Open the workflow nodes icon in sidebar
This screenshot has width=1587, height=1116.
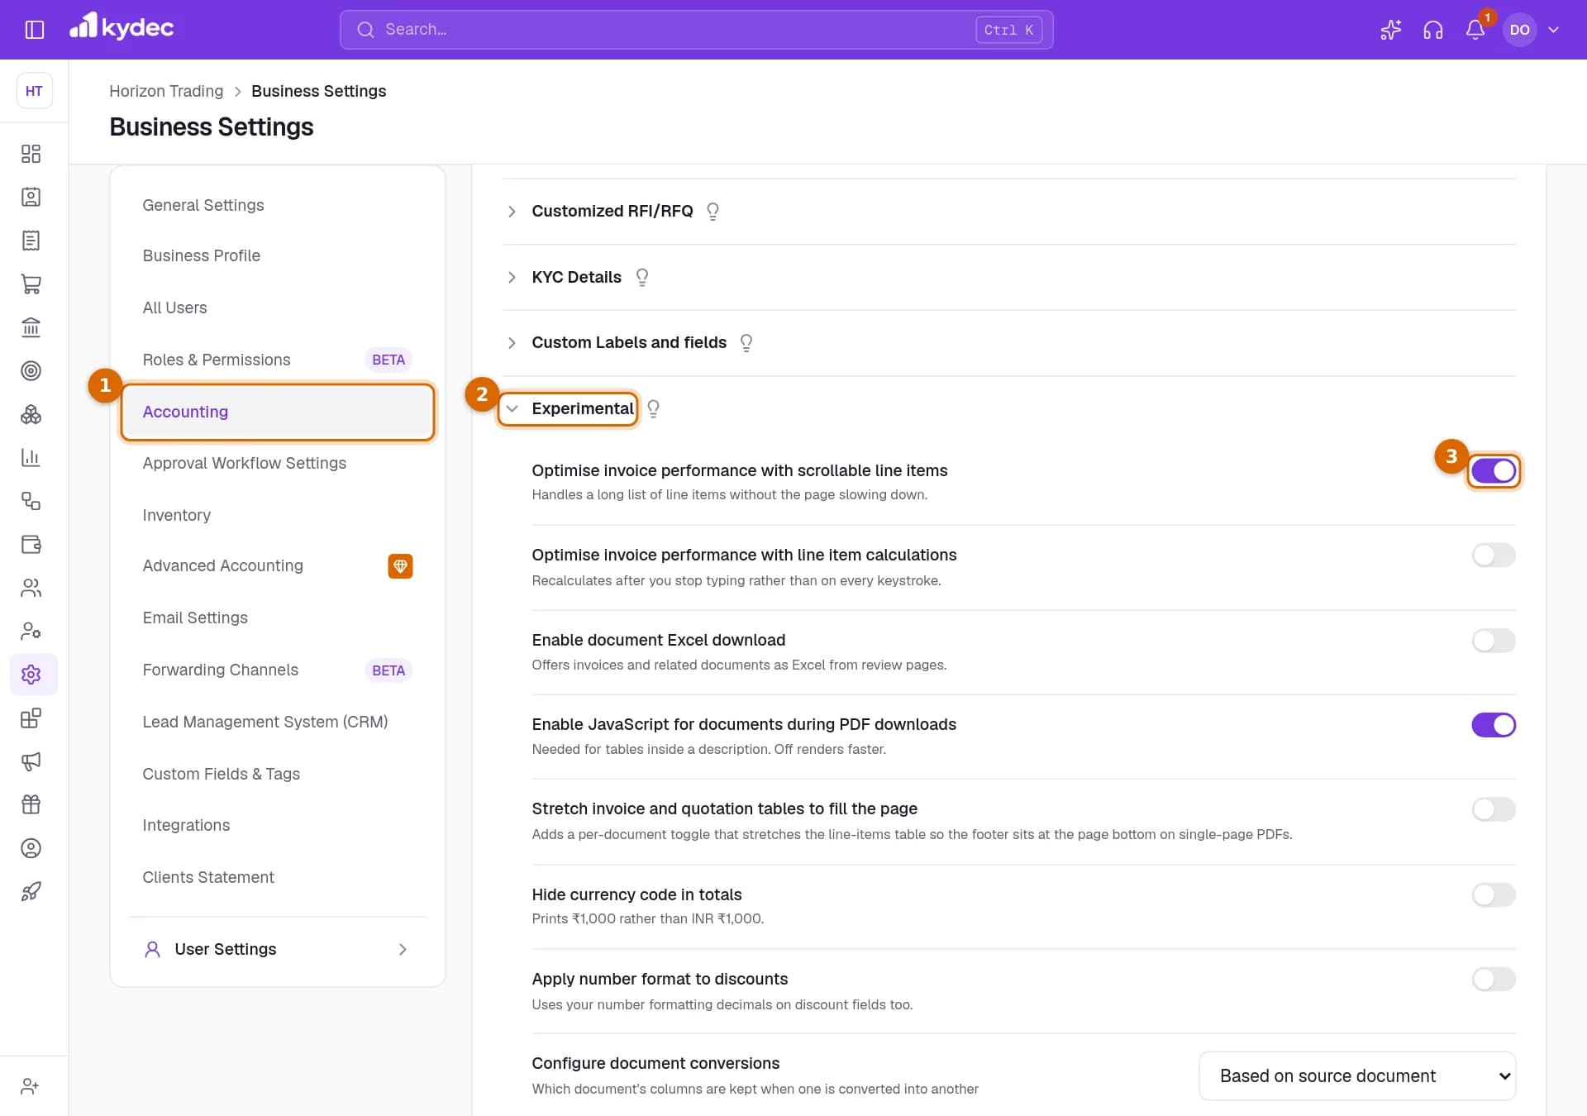coord(31,501)
